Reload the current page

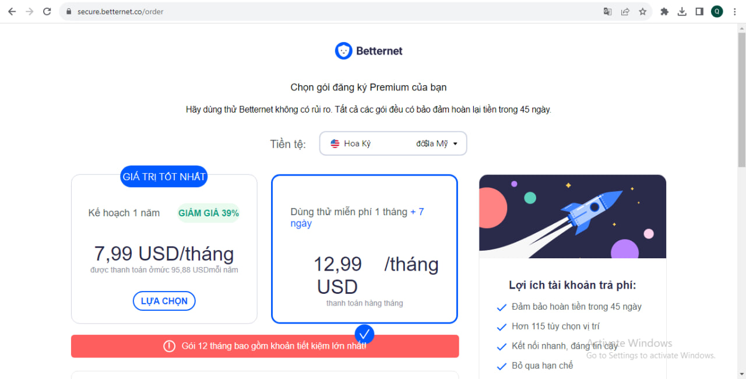tap(47, 12)
